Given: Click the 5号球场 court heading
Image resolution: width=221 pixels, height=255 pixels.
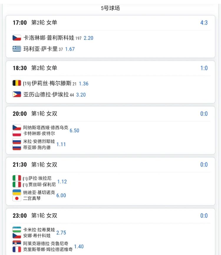Looking at the screenshot, I should (111, 8).
